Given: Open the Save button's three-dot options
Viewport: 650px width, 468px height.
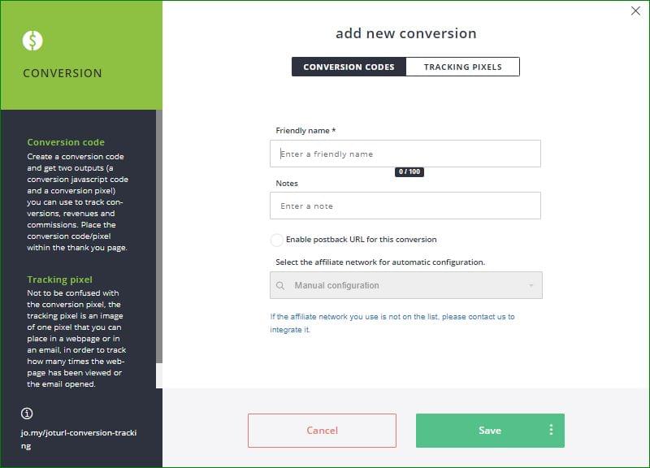Looking at the screenshot, I should [x=551, y=430].
